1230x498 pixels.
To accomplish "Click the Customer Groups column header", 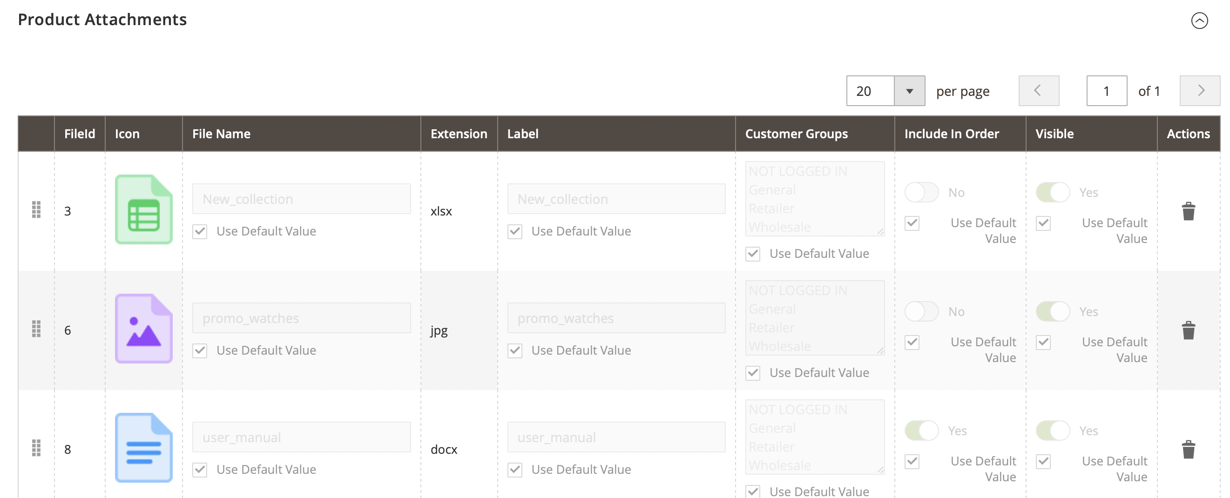I will click(x=815, y=134).
